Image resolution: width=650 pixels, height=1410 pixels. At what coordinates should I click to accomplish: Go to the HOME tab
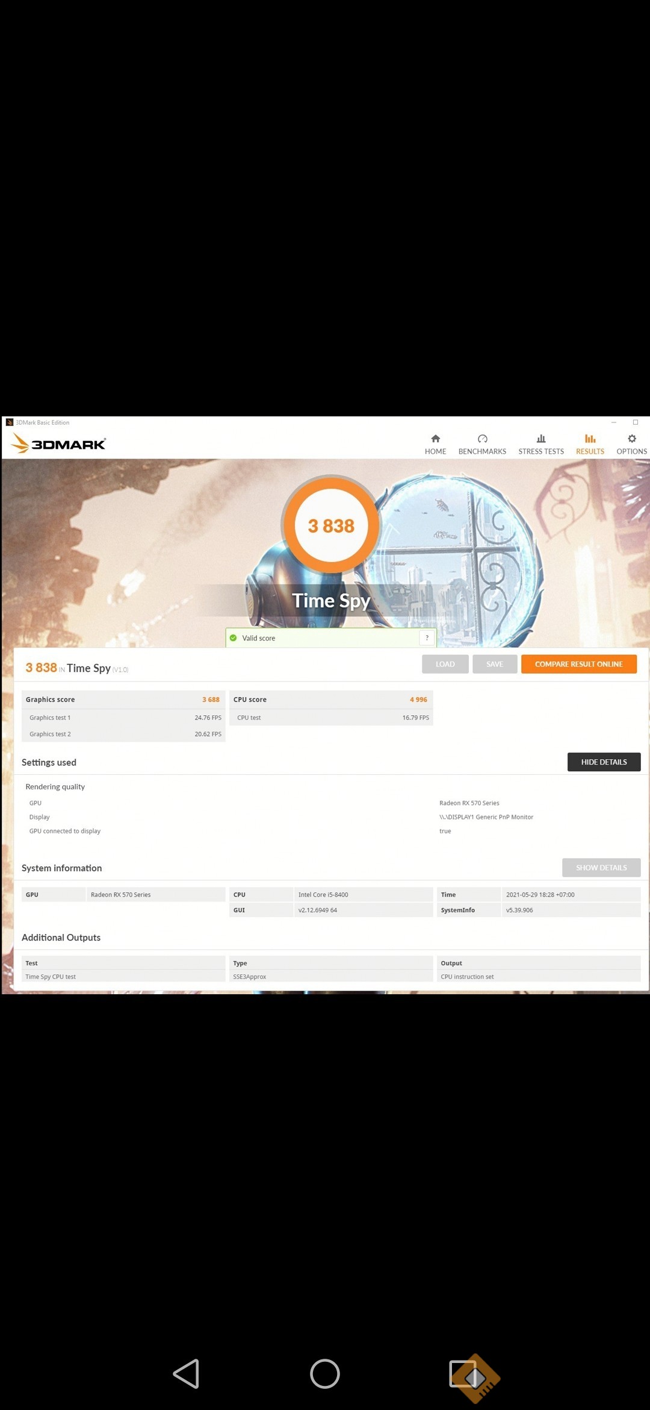pyautogui.click(x=435, y=445)
